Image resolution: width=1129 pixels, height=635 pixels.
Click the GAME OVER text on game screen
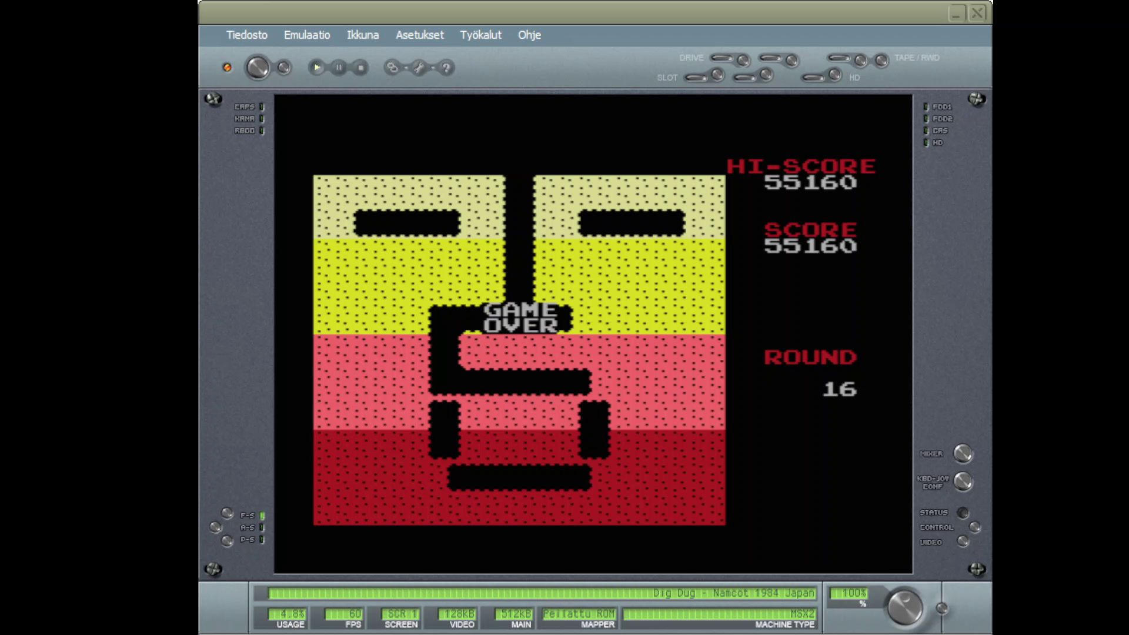[520, 317]
